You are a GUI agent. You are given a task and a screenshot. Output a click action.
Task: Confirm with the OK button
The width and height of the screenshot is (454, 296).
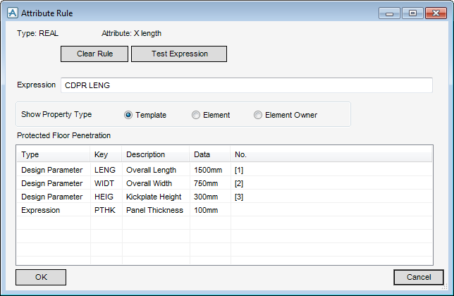click(x=41, y=277)
